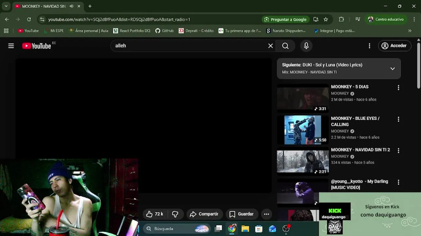Viewport: 421px width, 236px height.
Task: Open the Integrar | Pago está... bookmark
Action: tap(334, 31)
